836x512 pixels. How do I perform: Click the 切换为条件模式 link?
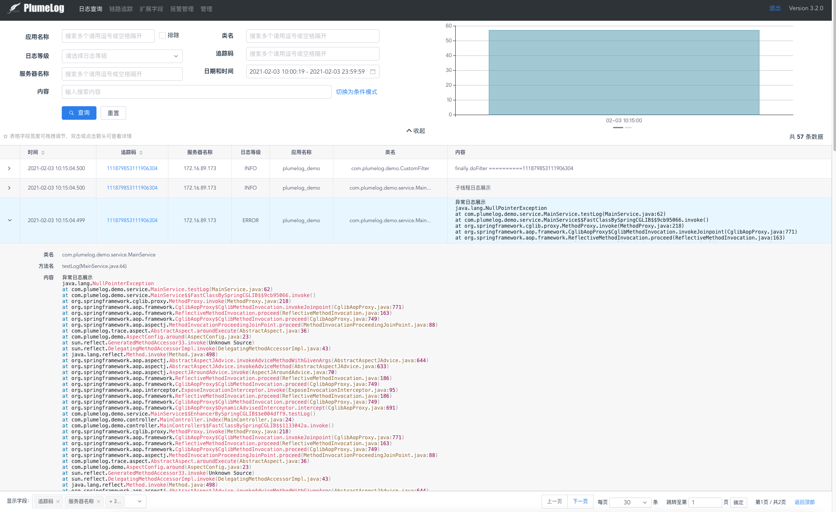[x=356, y=92]
